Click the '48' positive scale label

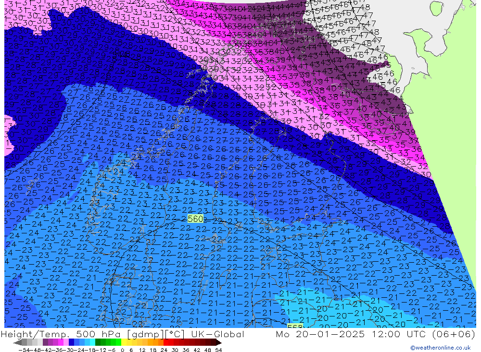pos(208,350)
